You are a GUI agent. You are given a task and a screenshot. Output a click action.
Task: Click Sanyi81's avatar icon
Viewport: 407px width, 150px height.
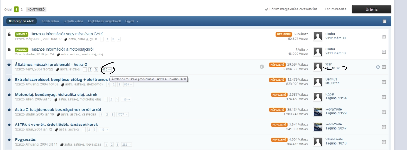tap(318, 82)
